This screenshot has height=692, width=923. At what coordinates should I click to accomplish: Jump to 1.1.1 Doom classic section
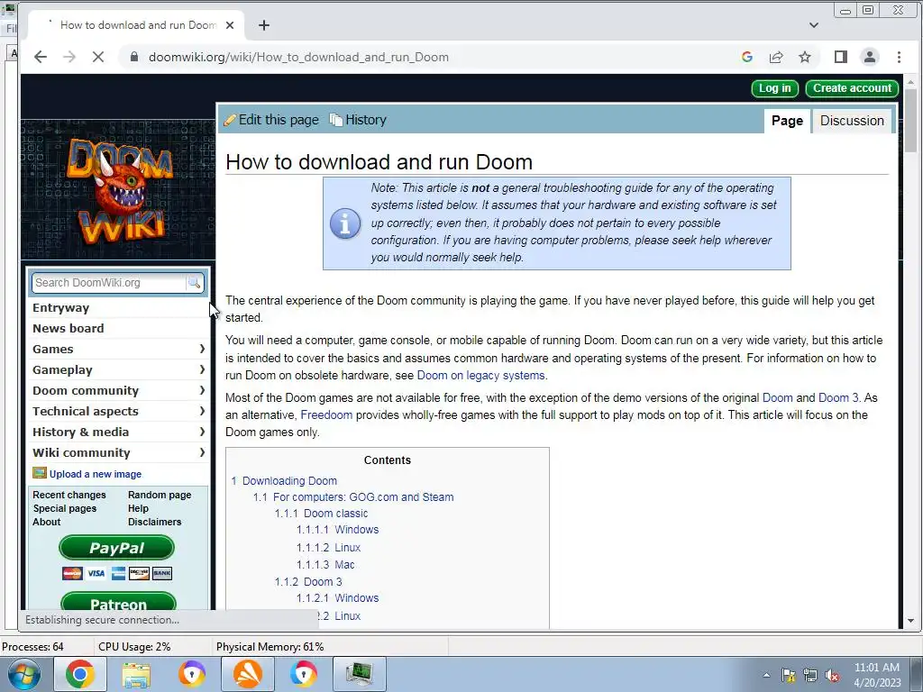pos(322,514)
